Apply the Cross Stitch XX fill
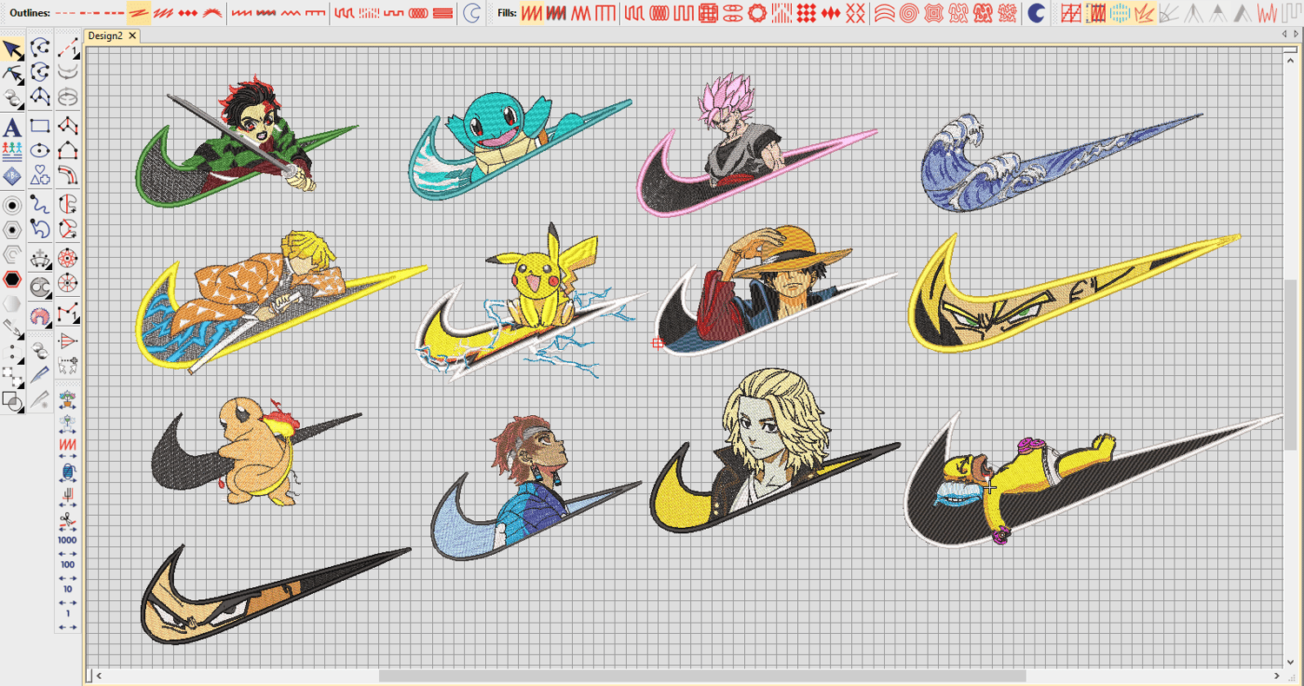This screenshot has height=686, width=1304. tap(856, 13)
